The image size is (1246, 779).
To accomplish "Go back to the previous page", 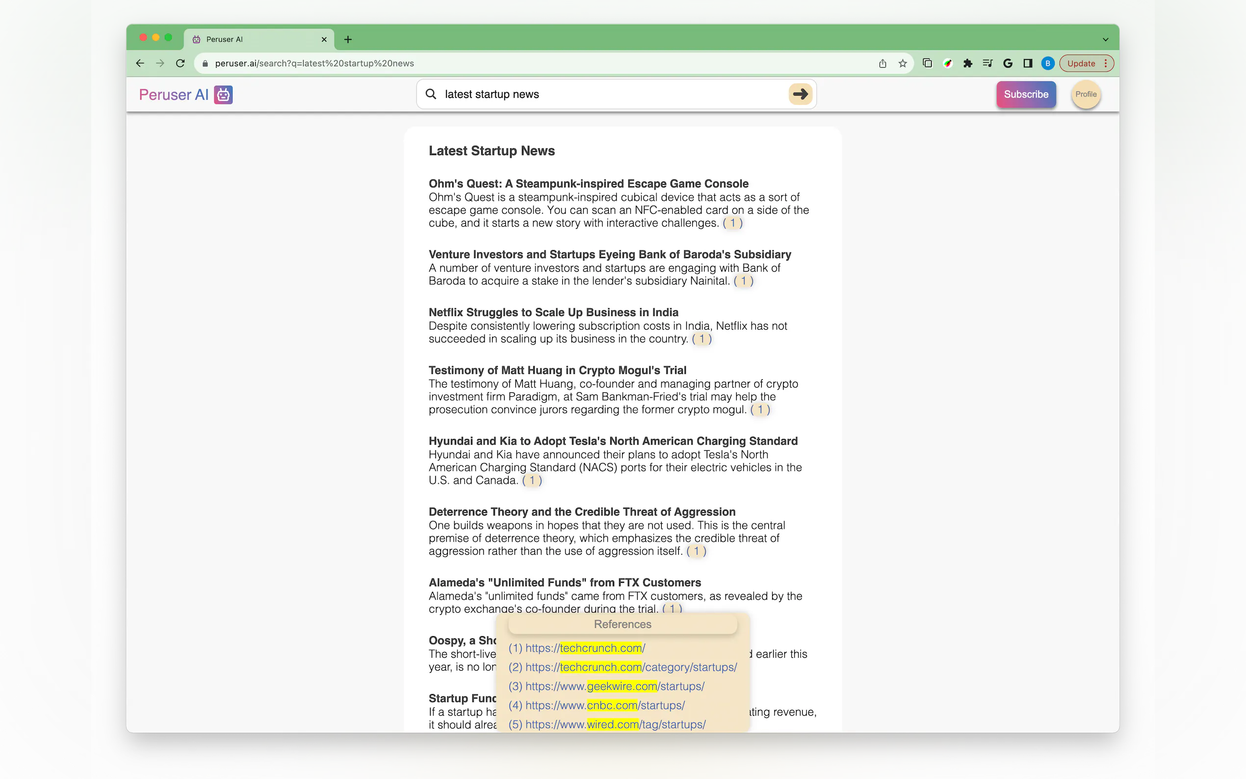I will 140,63.
